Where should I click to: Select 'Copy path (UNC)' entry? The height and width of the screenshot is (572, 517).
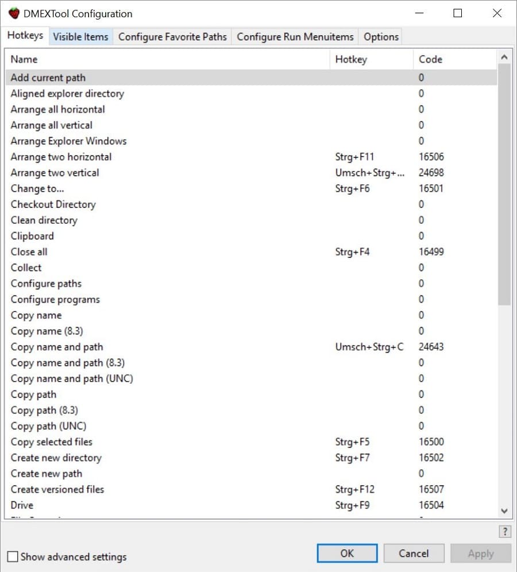click(x=252, y=426)
